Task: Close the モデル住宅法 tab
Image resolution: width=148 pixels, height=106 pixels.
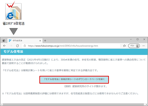Action: tap(40, 41)
